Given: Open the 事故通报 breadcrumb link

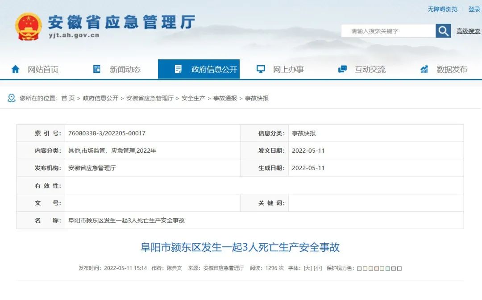Looking at the screenshot, I should pos(225,98).
